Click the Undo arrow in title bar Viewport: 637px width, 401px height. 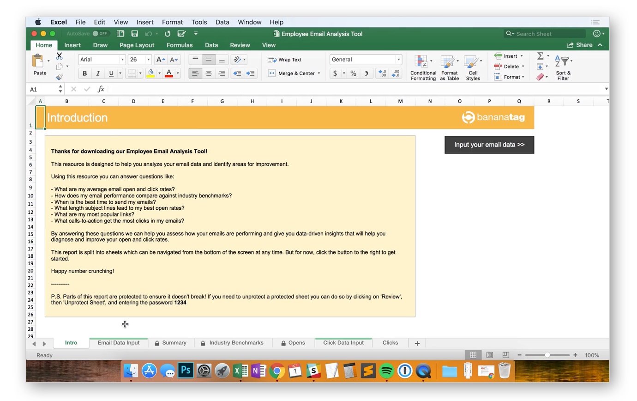(149, 34)
